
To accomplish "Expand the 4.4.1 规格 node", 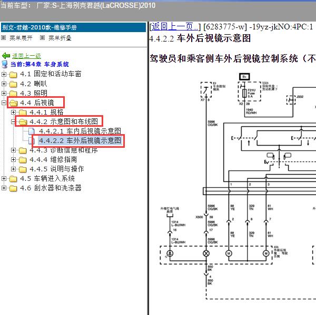I will 13,113.
